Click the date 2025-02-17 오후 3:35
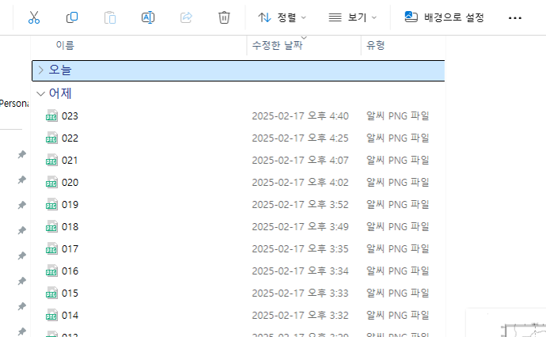The width and height of the screenshot is (546, 337). pos(300,249)
